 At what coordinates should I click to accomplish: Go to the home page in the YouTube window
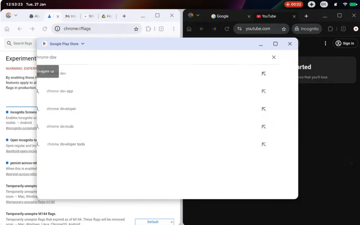tap(189, 29)
